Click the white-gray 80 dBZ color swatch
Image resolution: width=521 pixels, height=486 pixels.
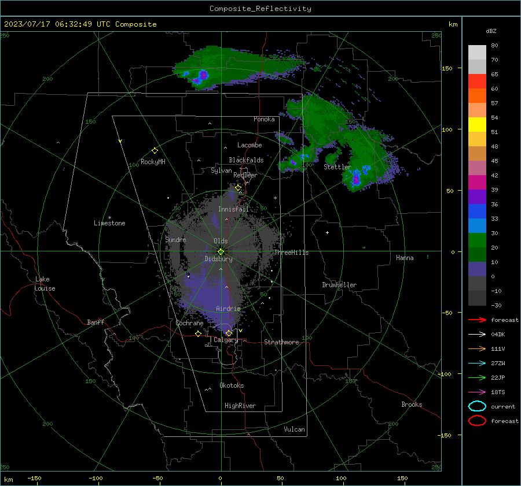tap(477, 52)
